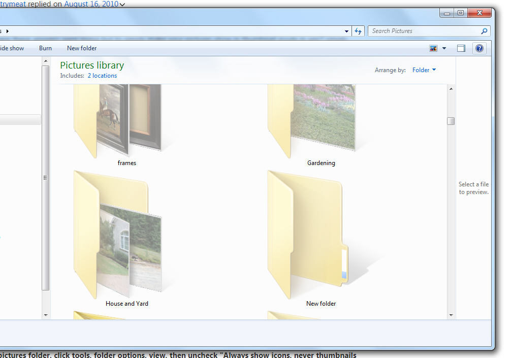This screenshot has width=512, height=358.
Task: Click the file list scrollbar thumb
Action: click(x=451, y=121)
